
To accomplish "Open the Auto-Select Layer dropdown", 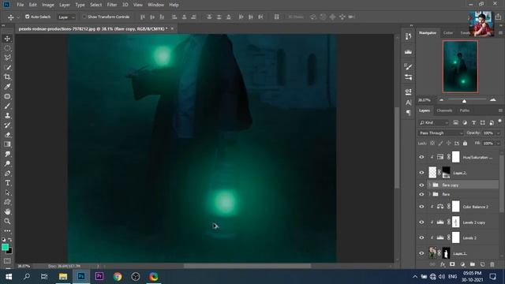I will pos(66,17).
